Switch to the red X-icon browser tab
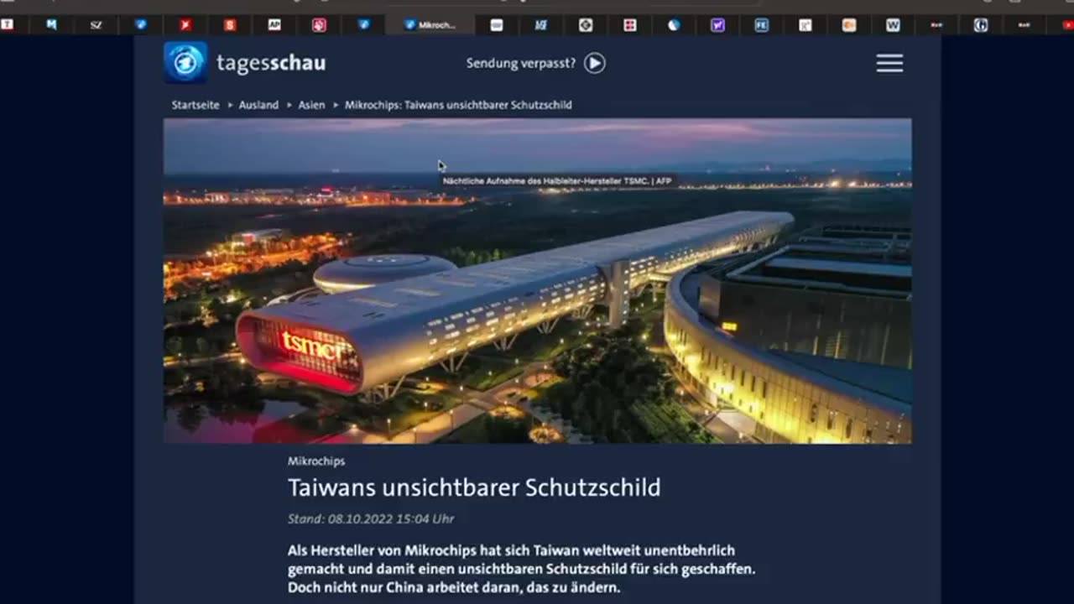This screenshot has height=604, width=1074. tap(185, 25)
